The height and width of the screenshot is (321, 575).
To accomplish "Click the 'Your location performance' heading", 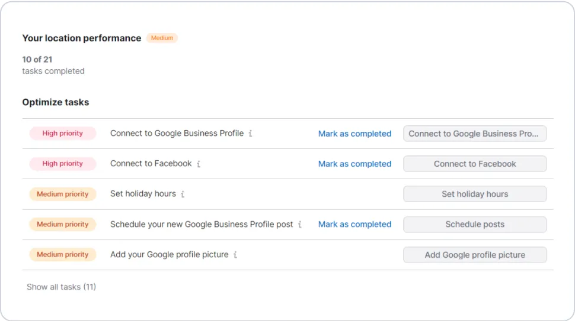I will 82,38.
